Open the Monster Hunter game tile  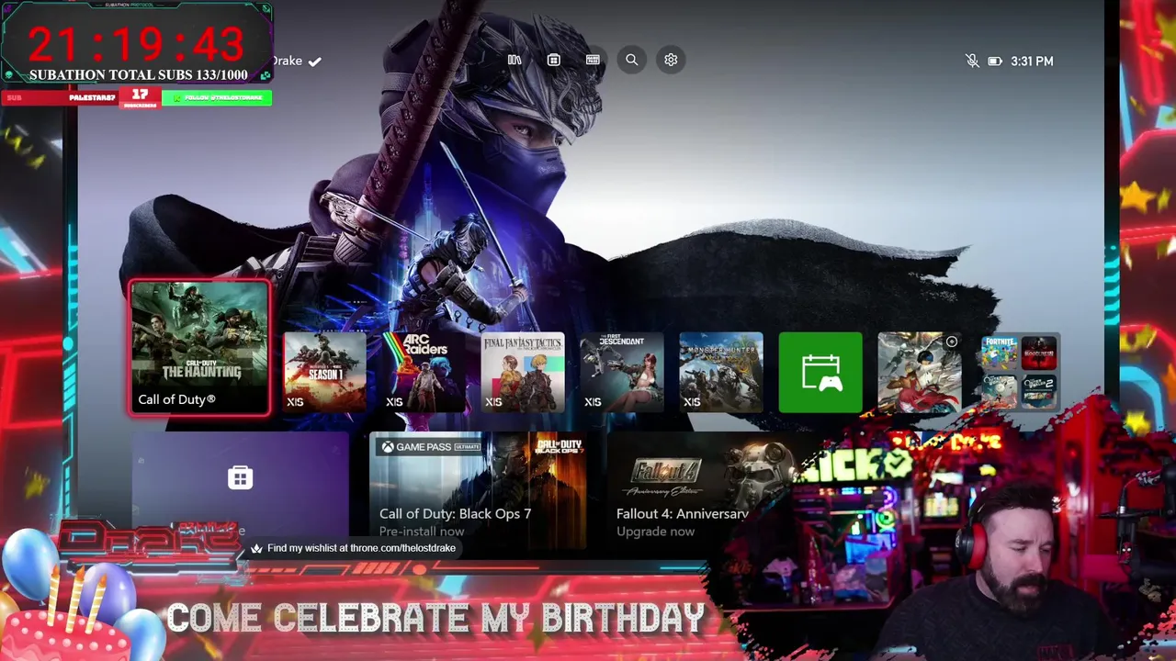(721, 372)
